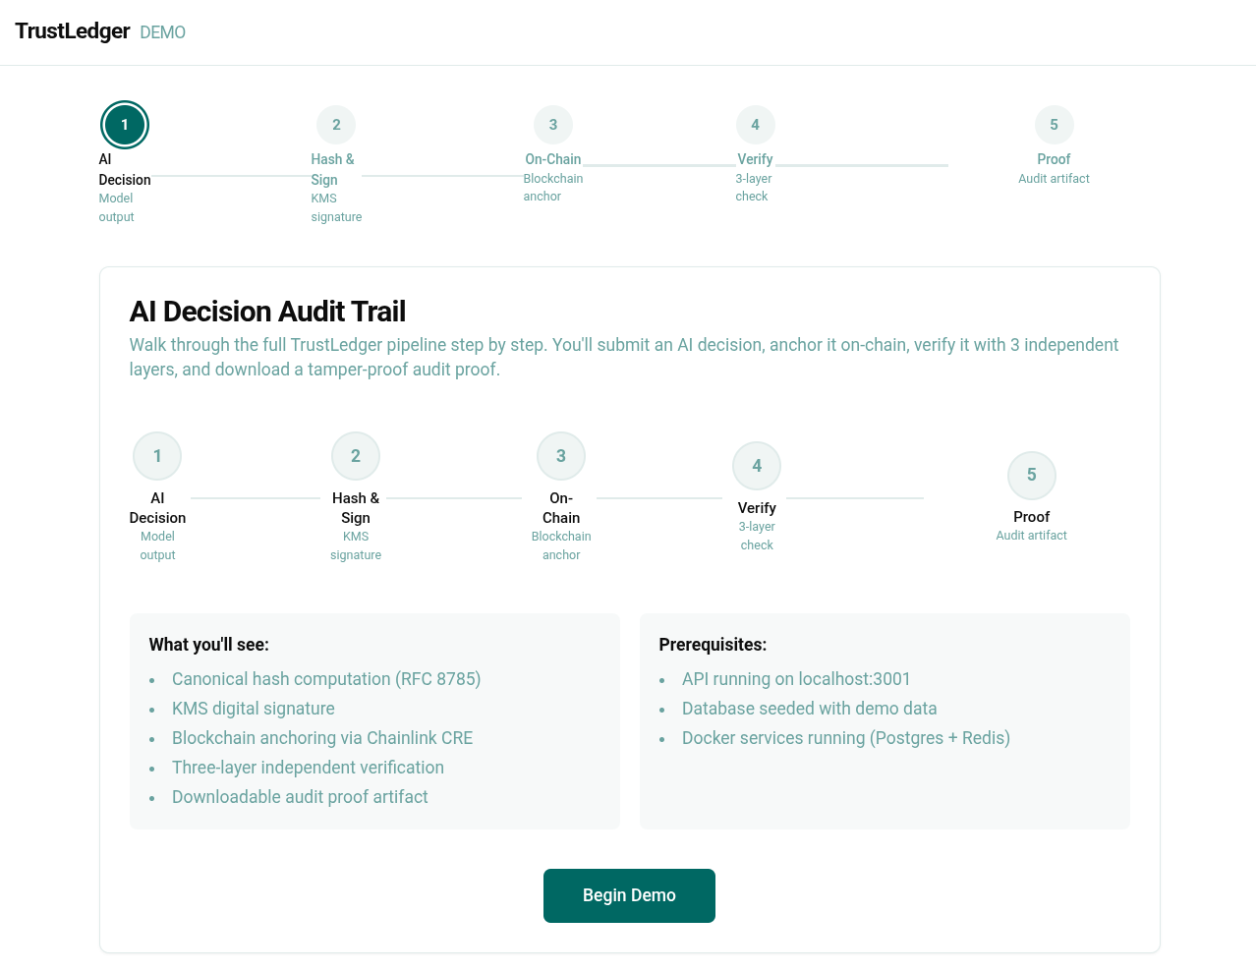Screen dimensions: 1256x972
Task: Click the TrustLedger logo text
Action: point(73,31)
